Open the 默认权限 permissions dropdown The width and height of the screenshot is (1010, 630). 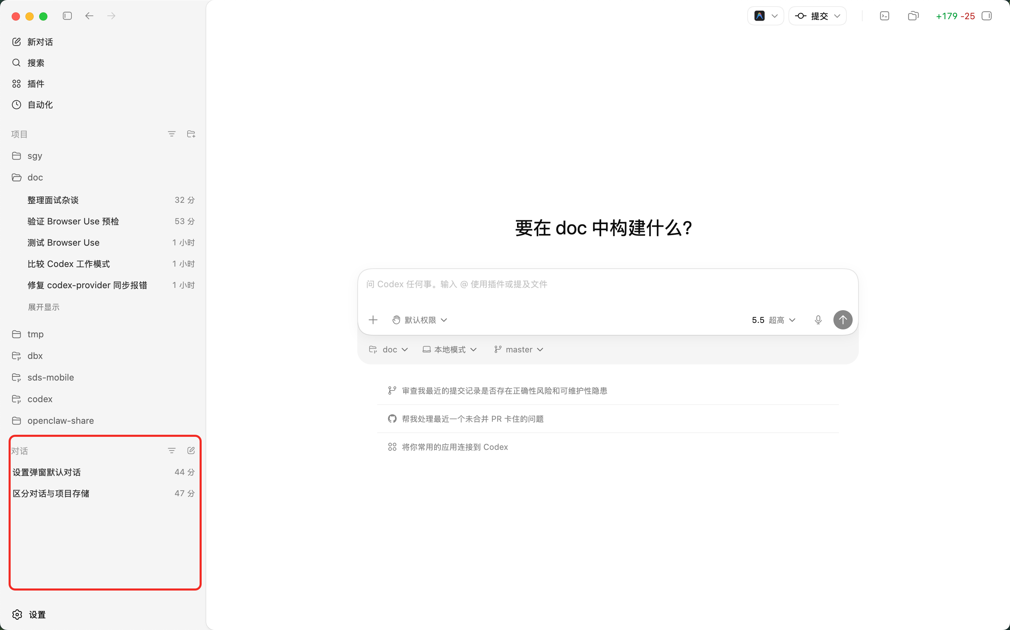(x=419, y=319)
